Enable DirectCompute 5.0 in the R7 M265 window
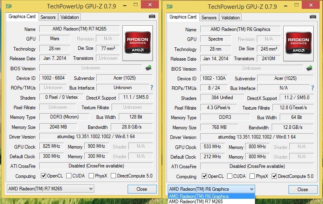The image size is (323, 204). point(114,176)
